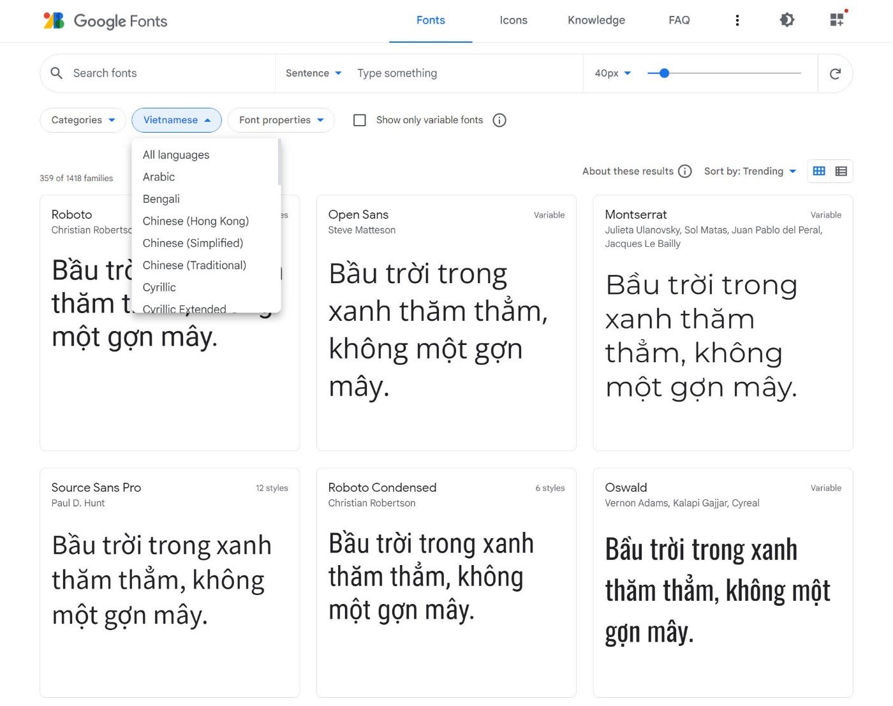893x706 pixels.
Task: Select Cyrillic from the language list
Action: tap(159, 287)
